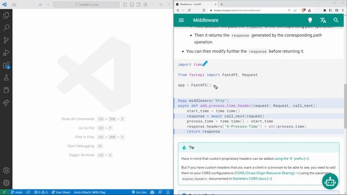This screenshot has height=195, width=347.
Task: Click the browser page vertical scrollbar thumb
Action: pyautogui.click(x=345, y=106)
